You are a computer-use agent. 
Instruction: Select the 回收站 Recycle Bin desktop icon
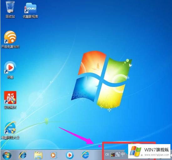coord(10,10)
